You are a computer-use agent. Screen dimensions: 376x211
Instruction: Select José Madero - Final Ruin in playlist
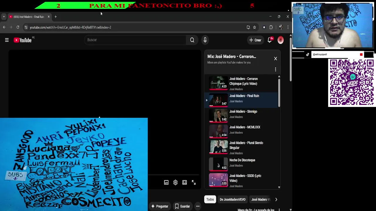pos(241,100)
